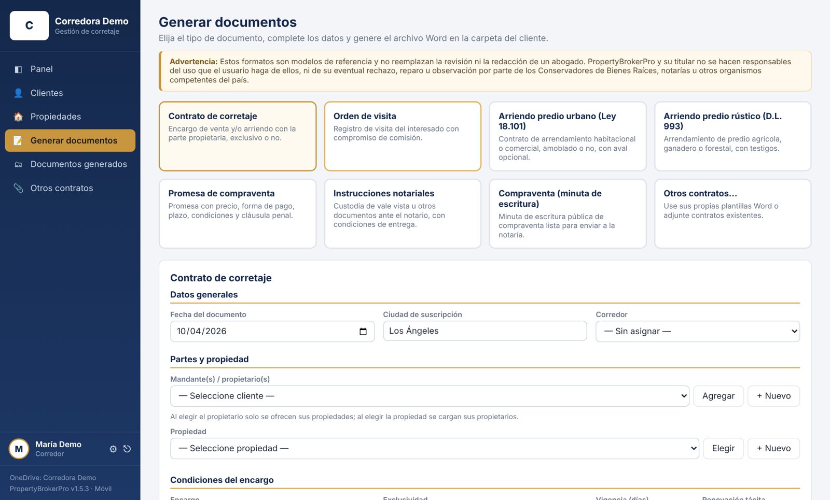Click the Ciudad de suscripción field
The width and height of the screenshot is (830, 500).
[485, 331]
